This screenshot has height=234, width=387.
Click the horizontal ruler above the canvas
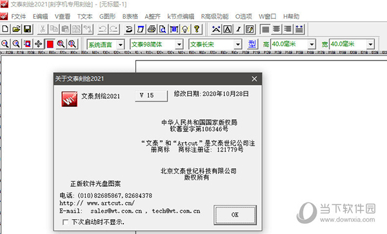click(193, 52)
